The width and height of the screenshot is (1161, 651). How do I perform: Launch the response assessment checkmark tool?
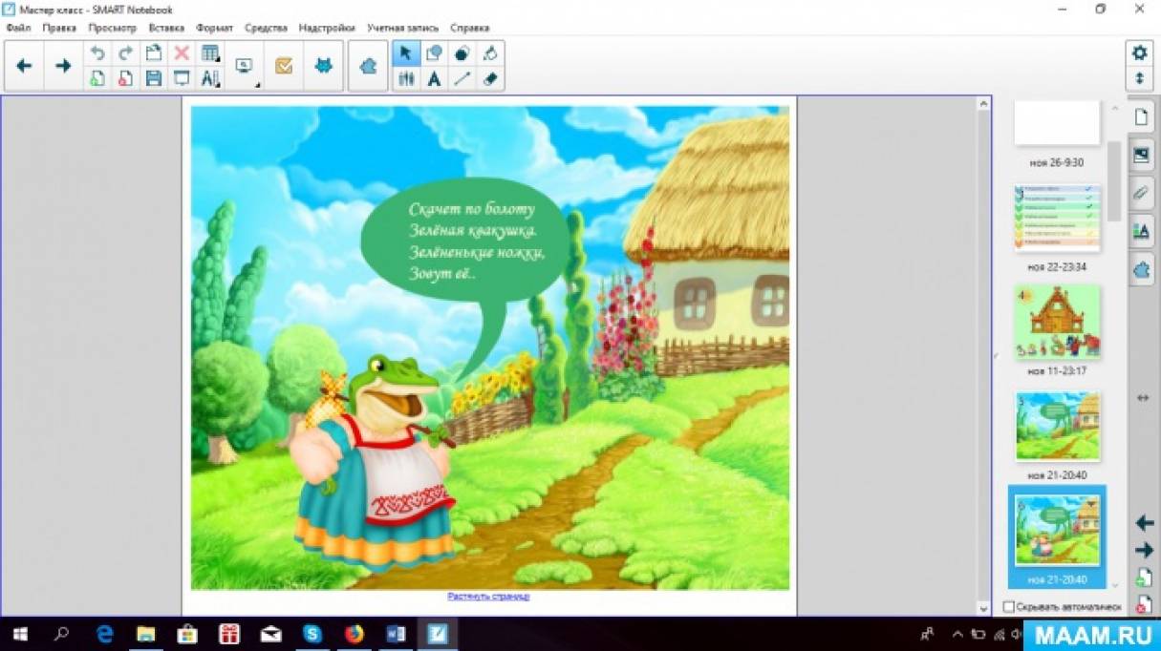tap(284, 66)
